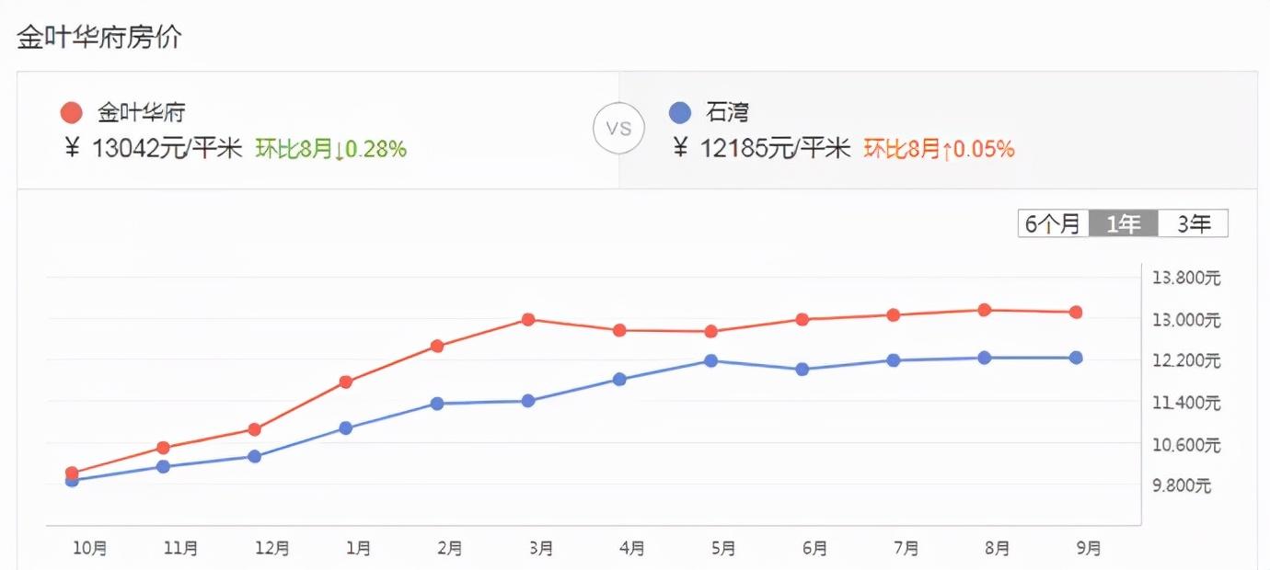This screenshot has width=1270, height=570.
Task: Click the 13042元/平米 price text
Action: [x=167, y=148]
